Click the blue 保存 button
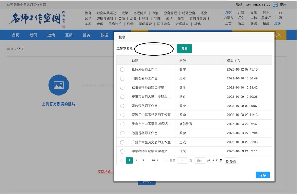 [x=262, y=175]
